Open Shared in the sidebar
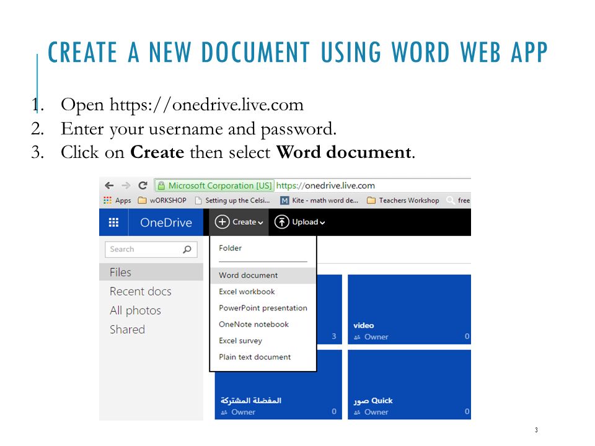This screenshot has width=595, height=446. (127, 329)
